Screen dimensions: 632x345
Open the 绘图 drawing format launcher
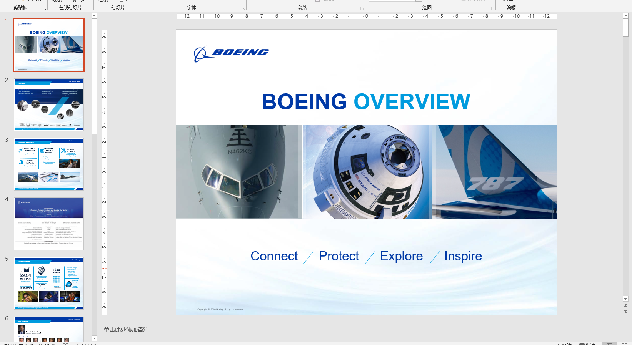(x=493, y=8)
